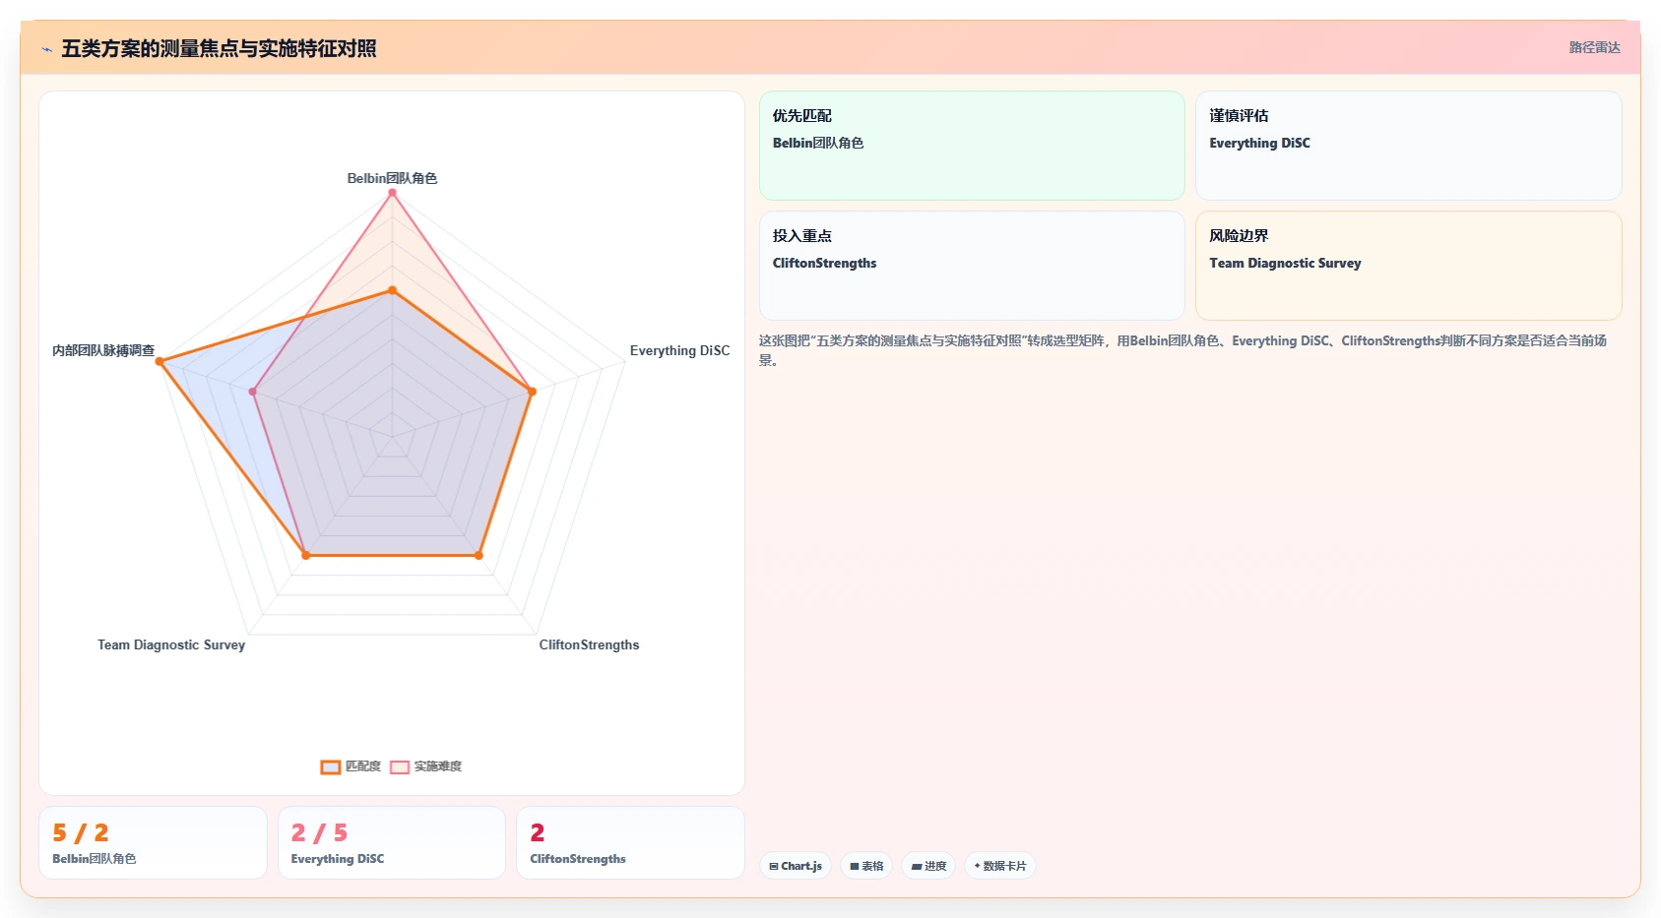Click the orange data point at 内部团队脉搏调查 vertex
1661x918 pixels.
click(160, 362)
